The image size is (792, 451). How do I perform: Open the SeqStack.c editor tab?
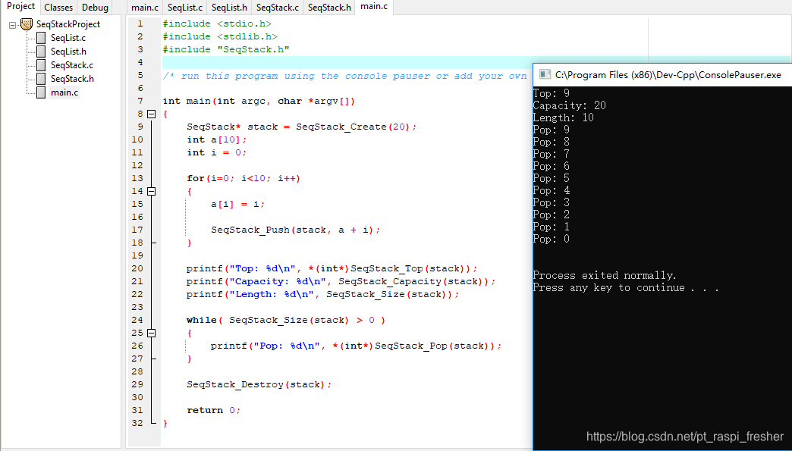(278, 8)
